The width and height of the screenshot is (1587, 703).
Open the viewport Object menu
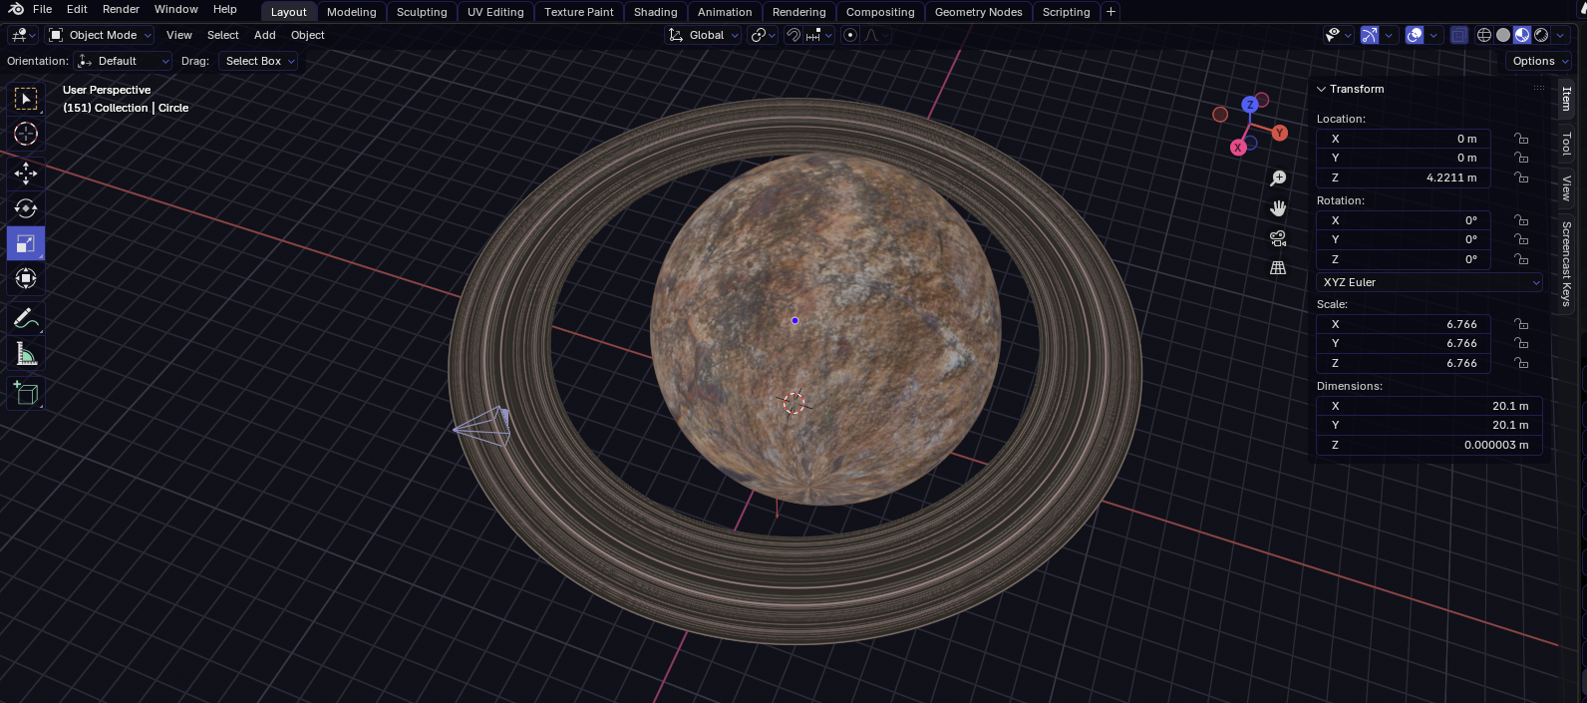point(307,35)
